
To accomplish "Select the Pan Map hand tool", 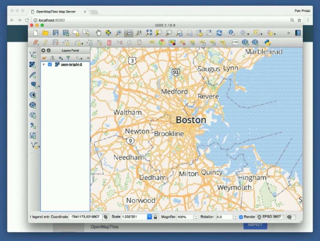I will tap(99, 33).
